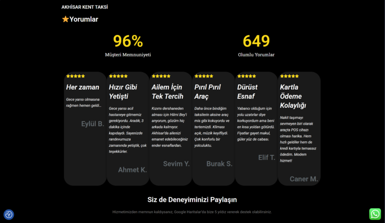Open the accessibility widget icon
This screenshot has width=385, height=223.
pyautogui.click(x=9, y=214)
